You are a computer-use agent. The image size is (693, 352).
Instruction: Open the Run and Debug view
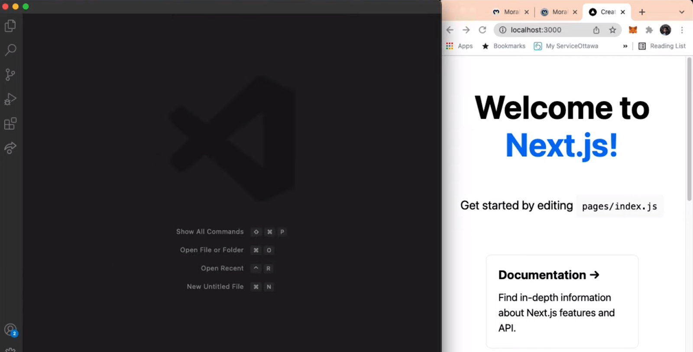pos(10,99)
